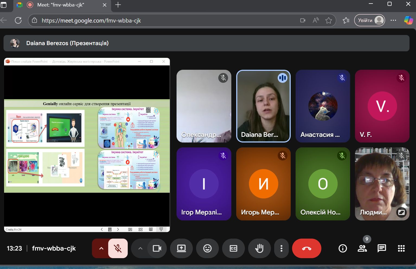
Task: Select Daiana Berezos video tile
Action: click(x=263, y=106)
